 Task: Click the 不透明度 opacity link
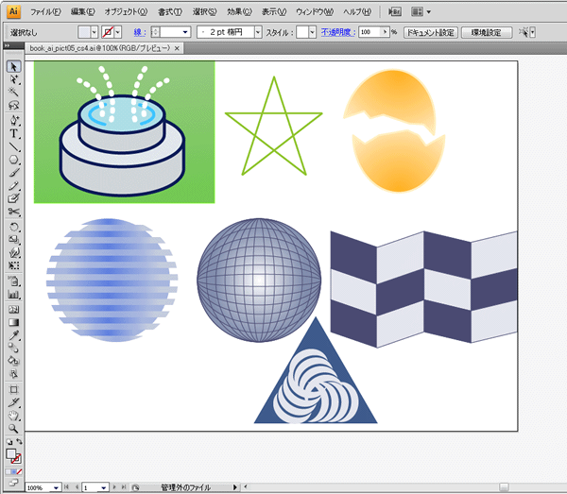point(337,32)
